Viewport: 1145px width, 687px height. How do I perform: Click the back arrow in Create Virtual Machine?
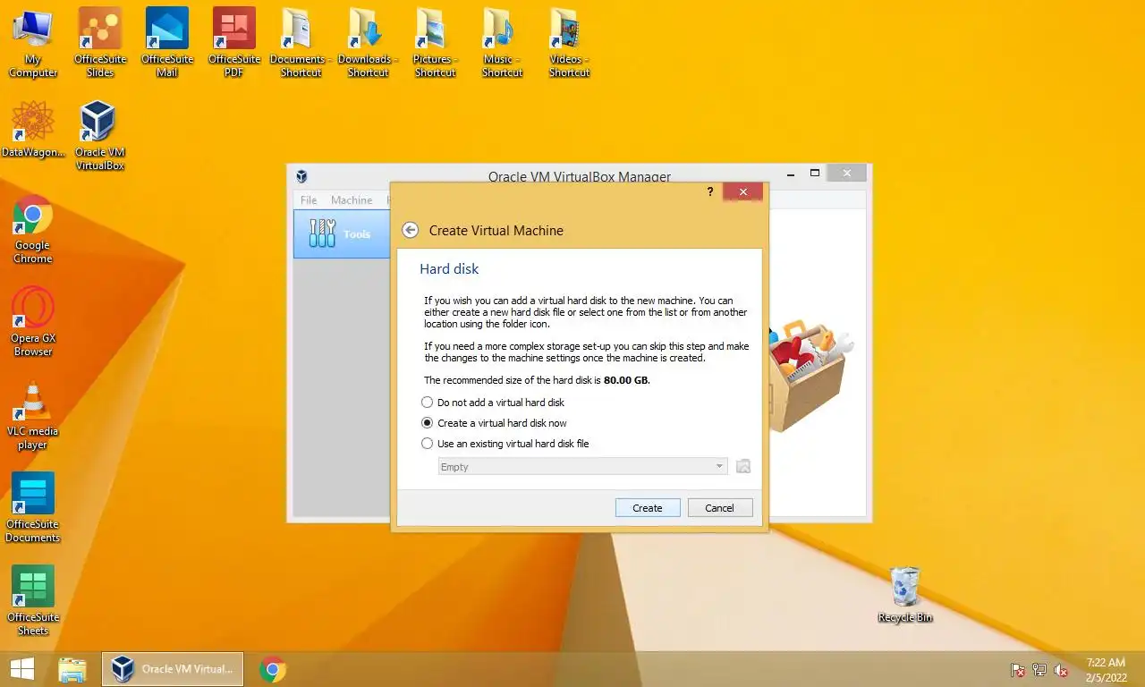point(411,230)
